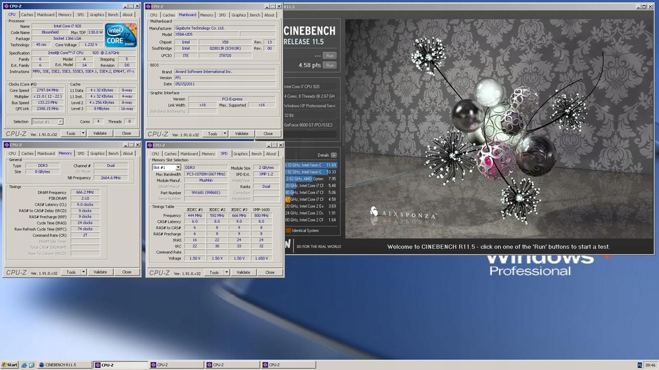659x370 pixels.
Task: Click the XMP-1600 column header in Timings Table
Action: [x=261, y=210]
